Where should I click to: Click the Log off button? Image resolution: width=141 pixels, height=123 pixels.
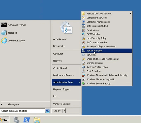tap(57, 111)
